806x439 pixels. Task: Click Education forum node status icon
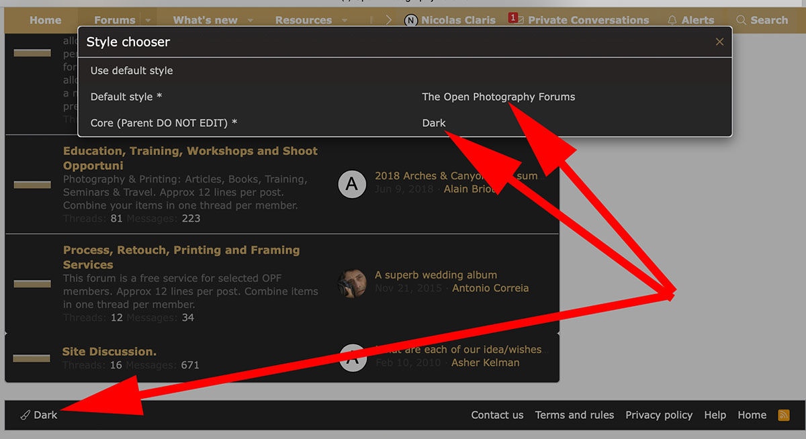pyautogui.click(x=32, y=185)
